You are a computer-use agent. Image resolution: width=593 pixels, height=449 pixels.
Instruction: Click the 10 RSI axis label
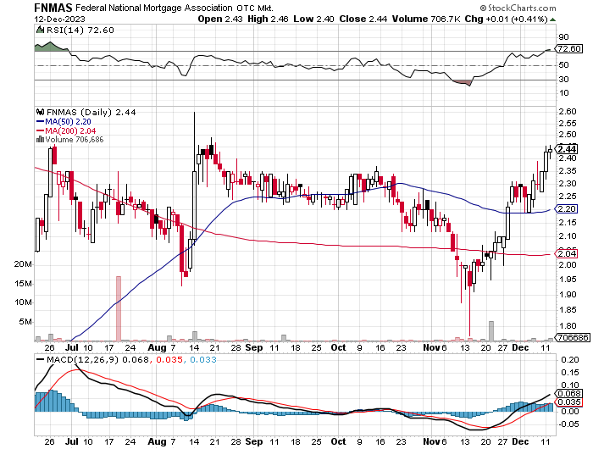563,93
